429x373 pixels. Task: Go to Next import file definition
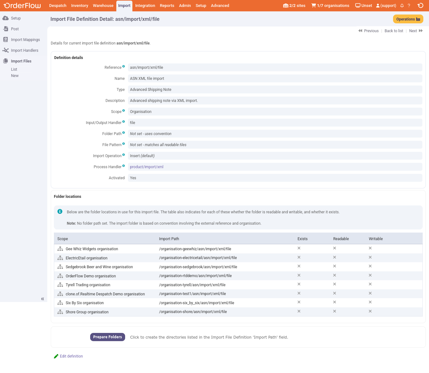[x=415, y=31]
